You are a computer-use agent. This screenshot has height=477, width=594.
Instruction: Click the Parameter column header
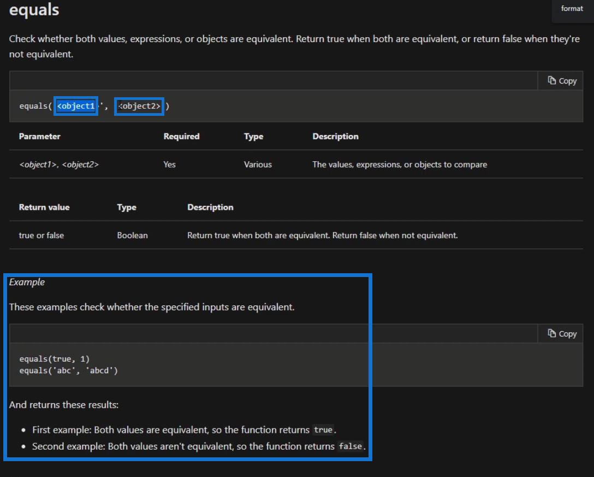[x=39, y=137]
